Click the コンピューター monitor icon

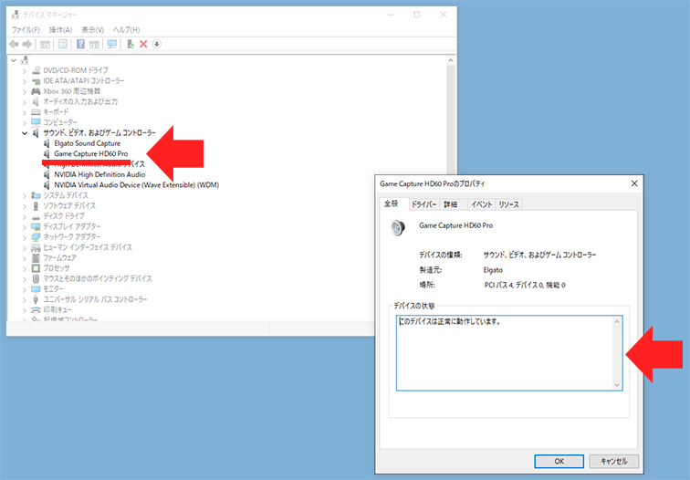[37, 122]
